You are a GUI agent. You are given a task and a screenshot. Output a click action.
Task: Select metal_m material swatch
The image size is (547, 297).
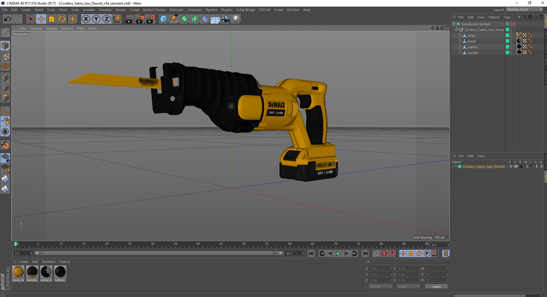coord(46,274)
